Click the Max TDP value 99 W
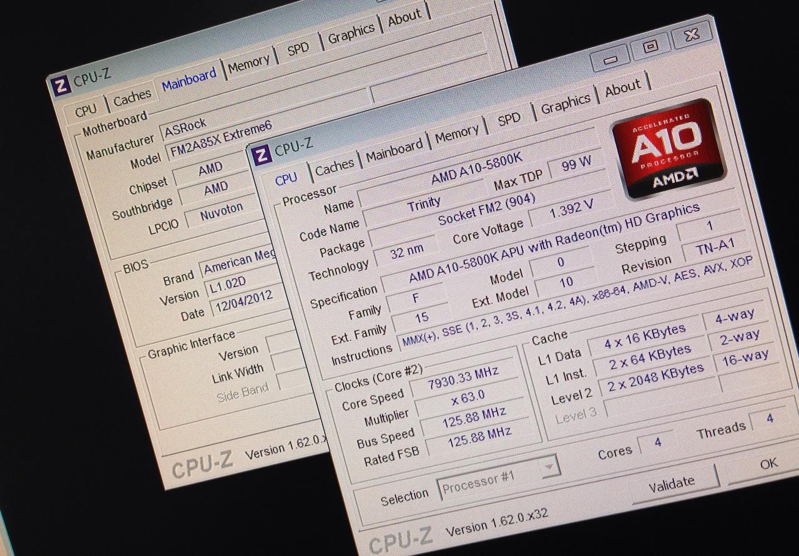The width and height of the screenshot is (799, 556). tap(576, 163)
